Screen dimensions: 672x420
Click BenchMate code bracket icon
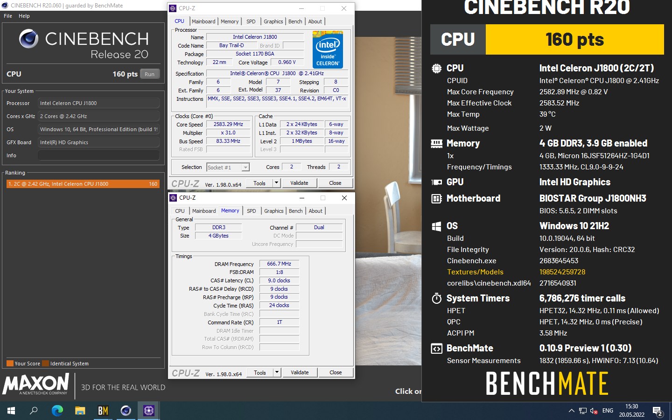click(436, 349)
